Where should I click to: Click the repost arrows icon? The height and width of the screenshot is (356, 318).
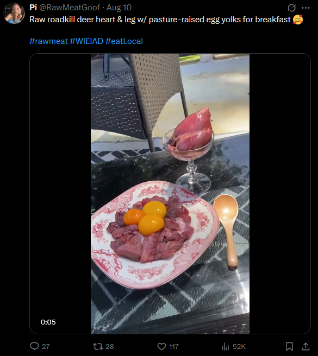(98, 346)
